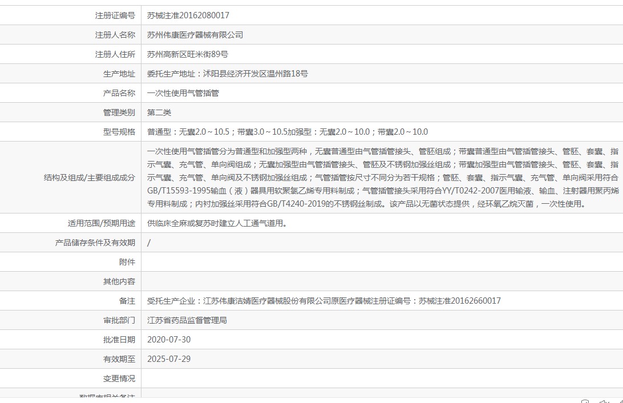Click the 有效期至 label
This screenshot has width=623, height=403.
(119, 359)
